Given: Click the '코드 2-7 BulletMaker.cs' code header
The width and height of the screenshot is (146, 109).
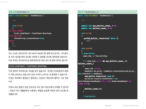Looking at the screenshot, I should 107,12.
